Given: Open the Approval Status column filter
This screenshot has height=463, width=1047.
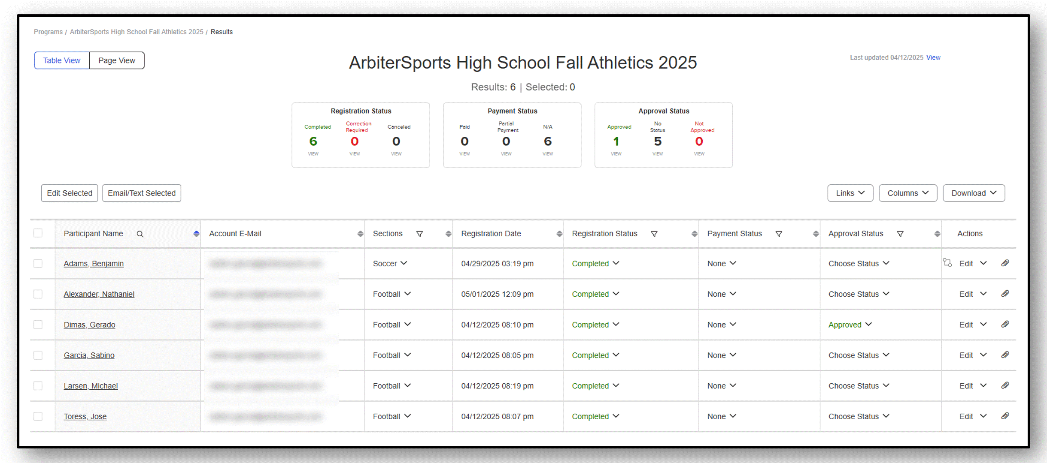Looking at the screenshot, I should [x=900, y=234].
